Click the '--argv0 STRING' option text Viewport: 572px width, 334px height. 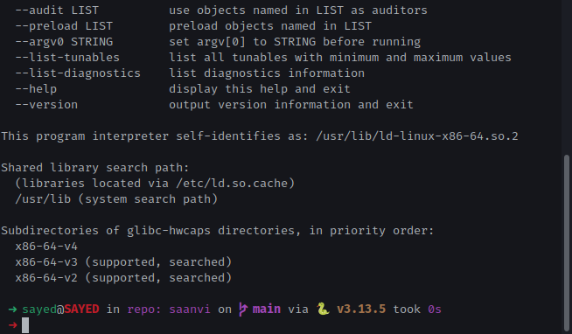tap(64, 42)
